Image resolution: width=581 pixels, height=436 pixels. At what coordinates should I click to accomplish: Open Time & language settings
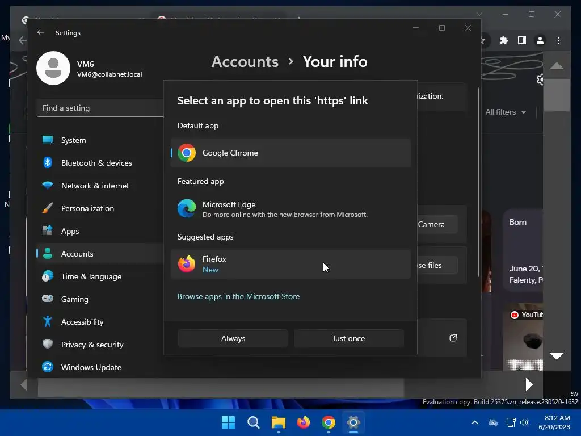(x=100, y=276)
